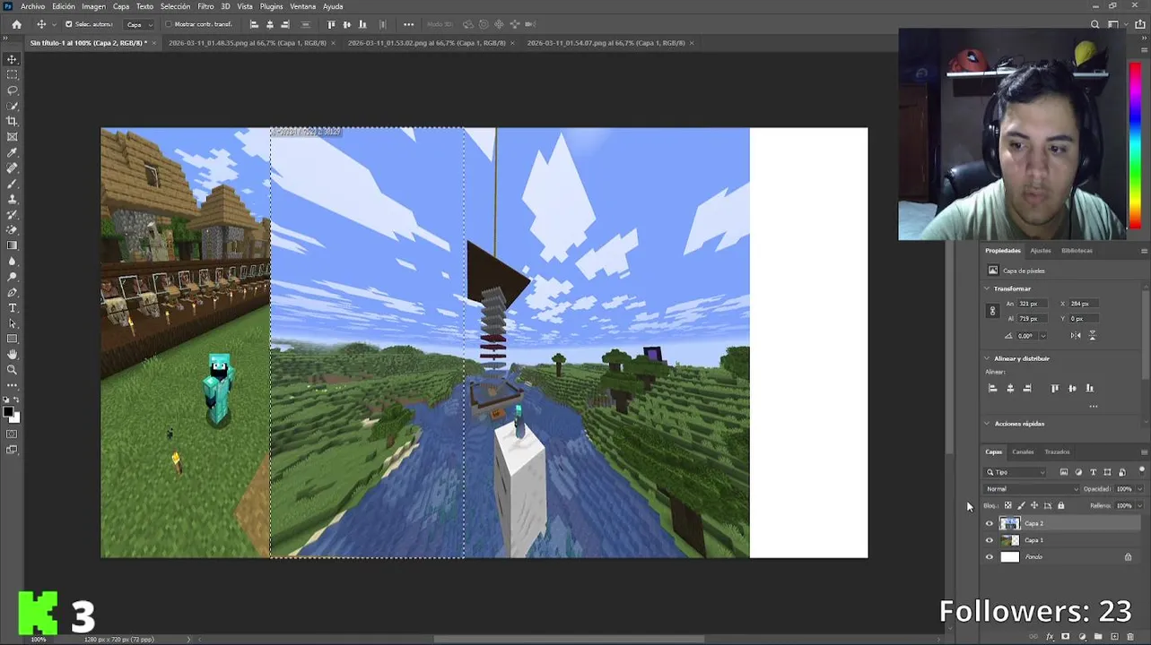
Task: Add layer mask icon
Action: pos(1065,636)
